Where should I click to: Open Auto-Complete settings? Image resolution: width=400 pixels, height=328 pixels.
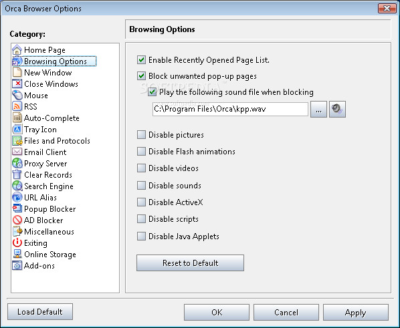click(x=52, y=118)
